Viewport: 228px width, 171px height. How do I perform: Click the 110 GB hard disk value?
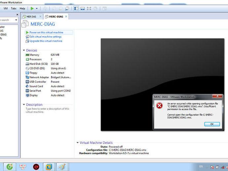[x=55, y=64]
